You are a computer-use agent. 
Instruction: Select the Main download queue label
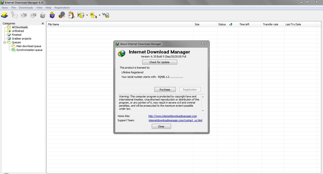(x=29, y=46)
